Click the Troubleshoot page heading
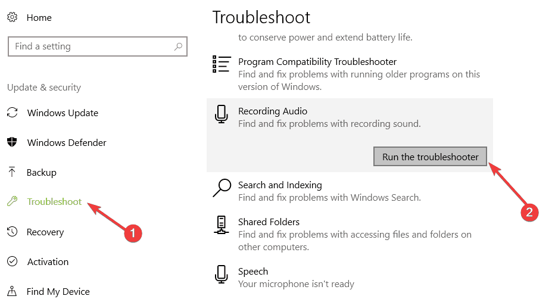 (x=261, y=17)
